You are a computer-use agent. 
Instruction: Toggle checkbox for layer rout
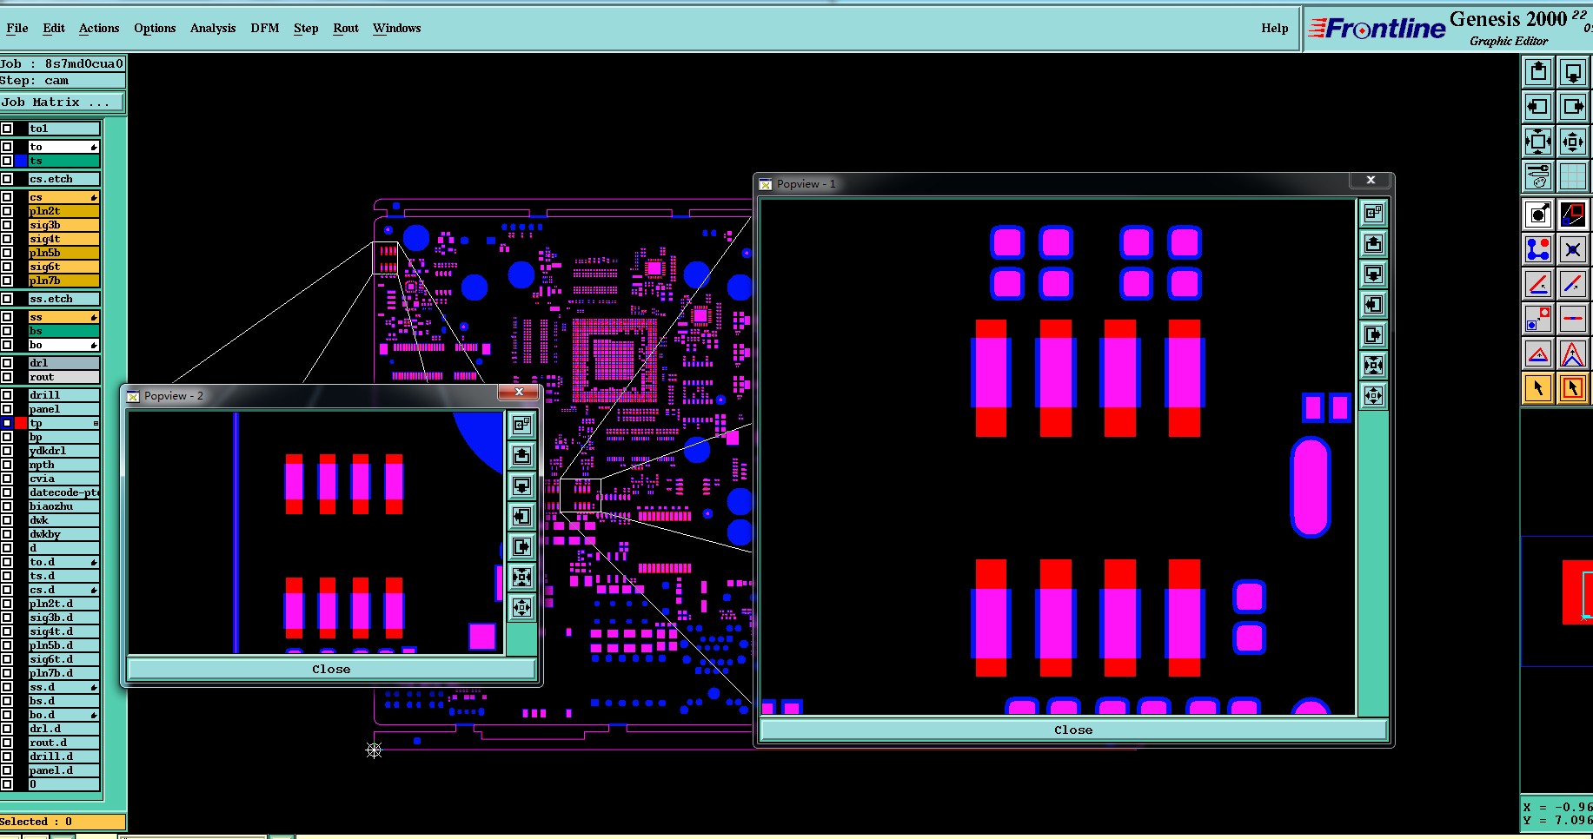(7, 377)
